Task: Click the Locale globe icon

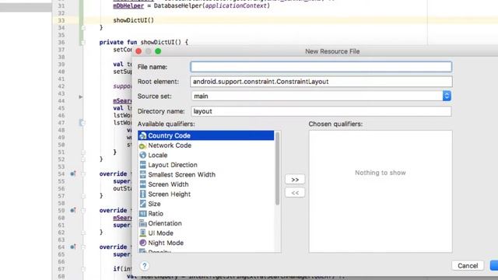Action: coord(142,156)
